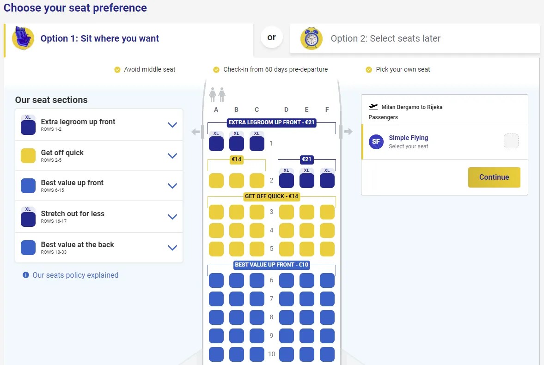Click the XL seat icon in Stretch out for less

[x=28, y=216]
